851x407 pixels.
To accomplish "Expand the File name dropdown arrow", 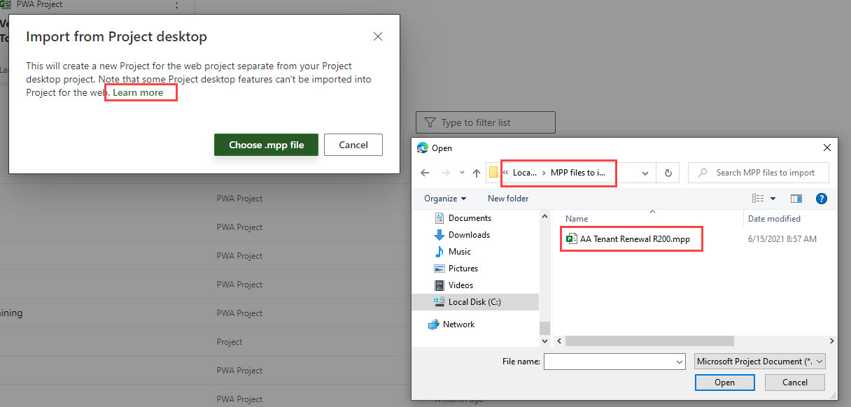I will pos(678,362).
